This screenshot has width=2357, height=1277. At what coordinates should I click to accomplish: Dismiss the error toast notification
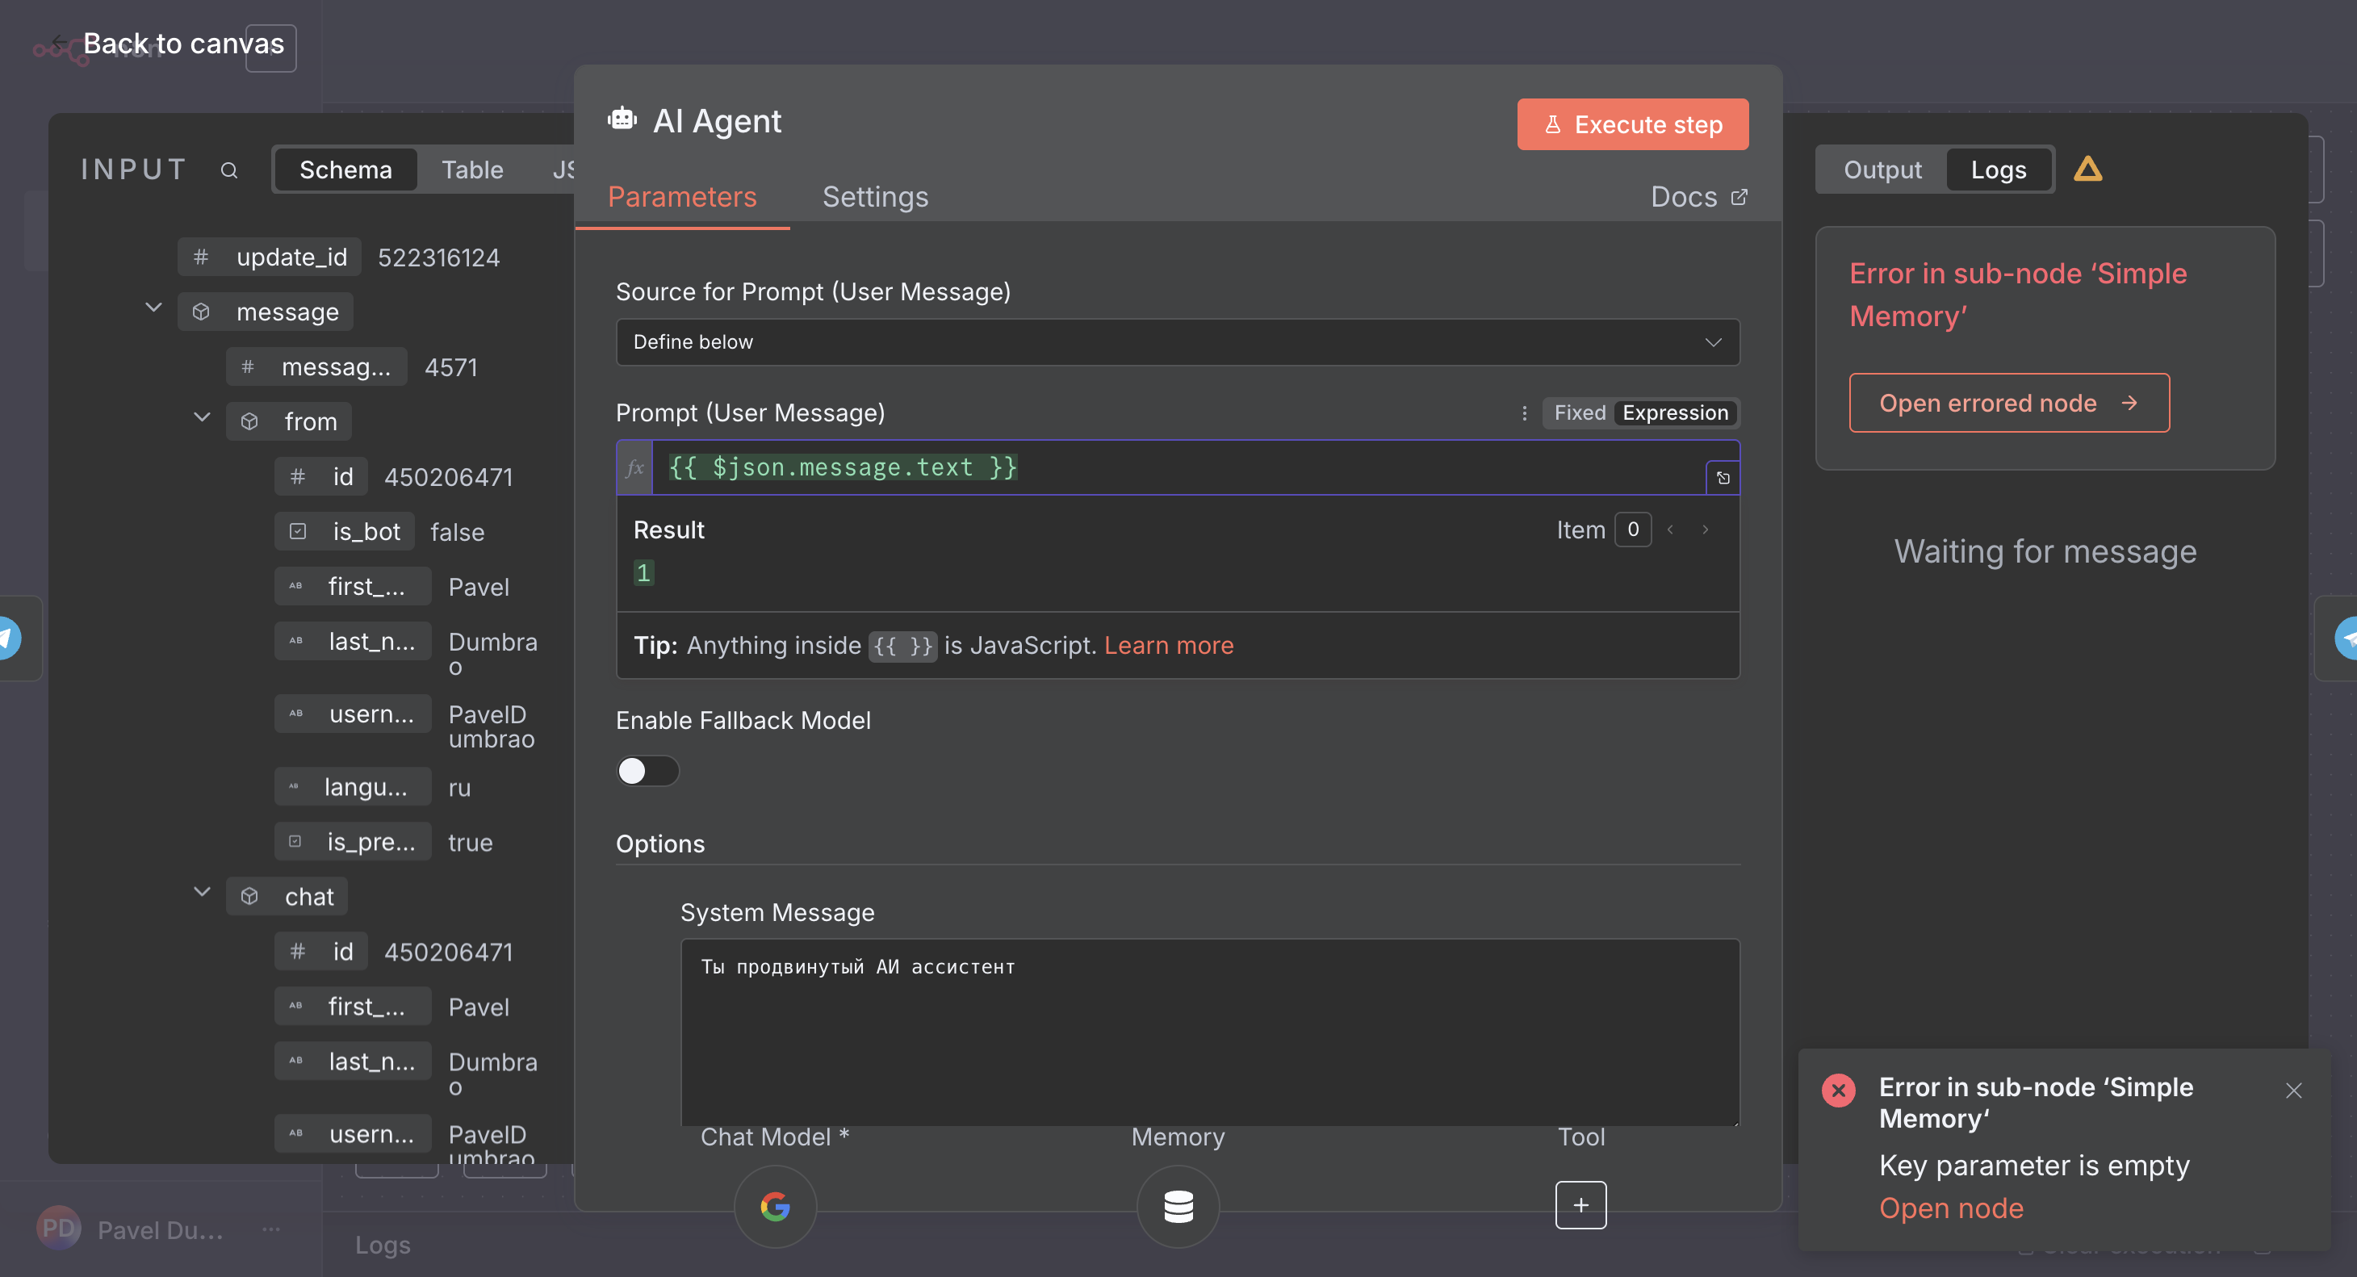[x=2293, y=1090]
